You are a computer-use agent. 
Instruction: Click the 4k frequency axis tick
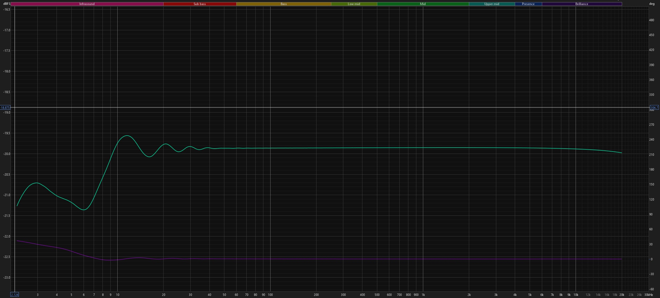(x=515, y=295)
